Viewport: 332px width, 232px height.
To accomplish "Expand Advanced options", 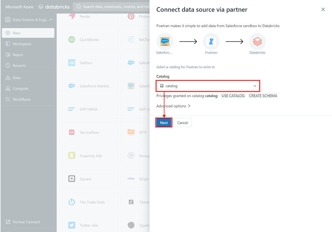I will click(x=173, y=106).
